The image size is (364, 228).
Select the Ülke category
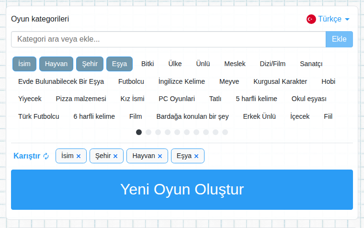click(x=175, y=64)
